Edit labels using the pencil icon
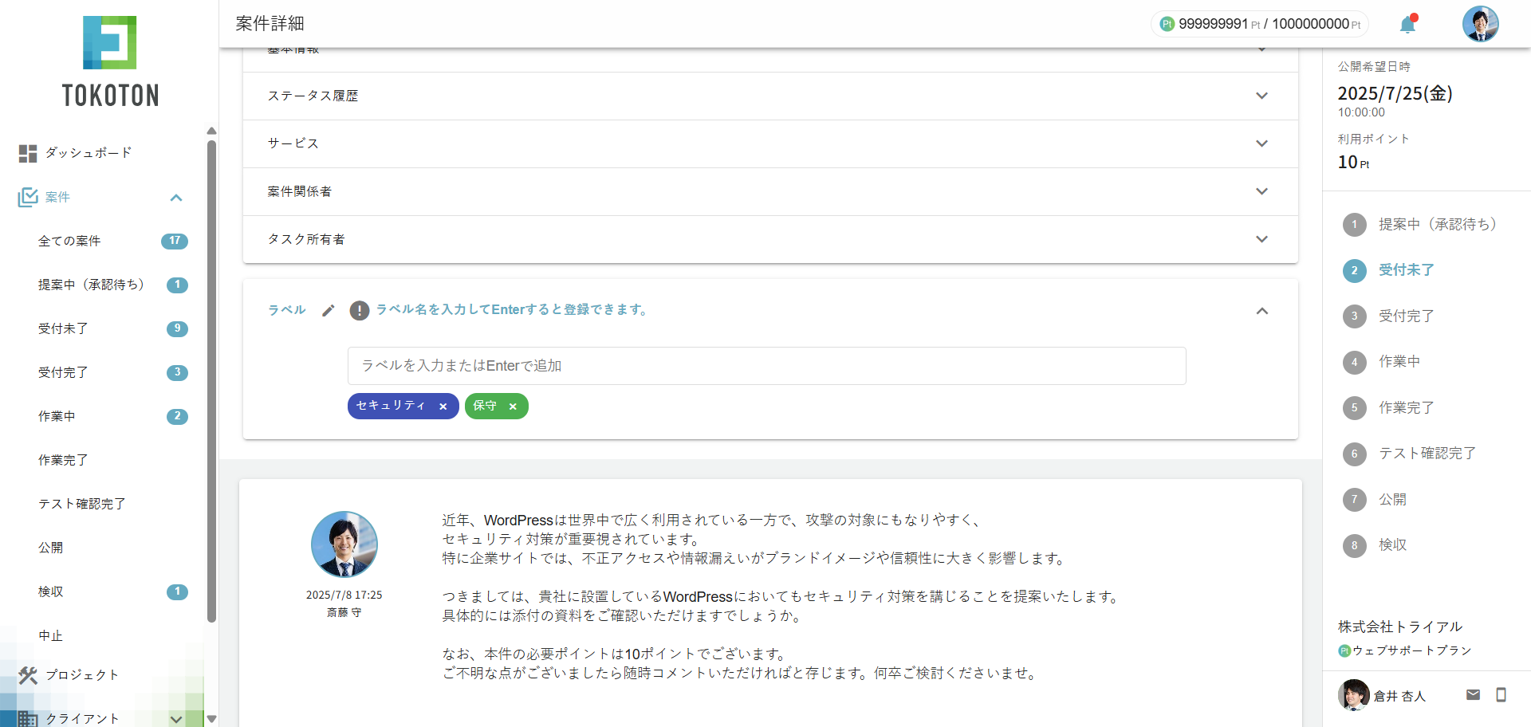This screenshot has width=1531, height=727. 328,310
